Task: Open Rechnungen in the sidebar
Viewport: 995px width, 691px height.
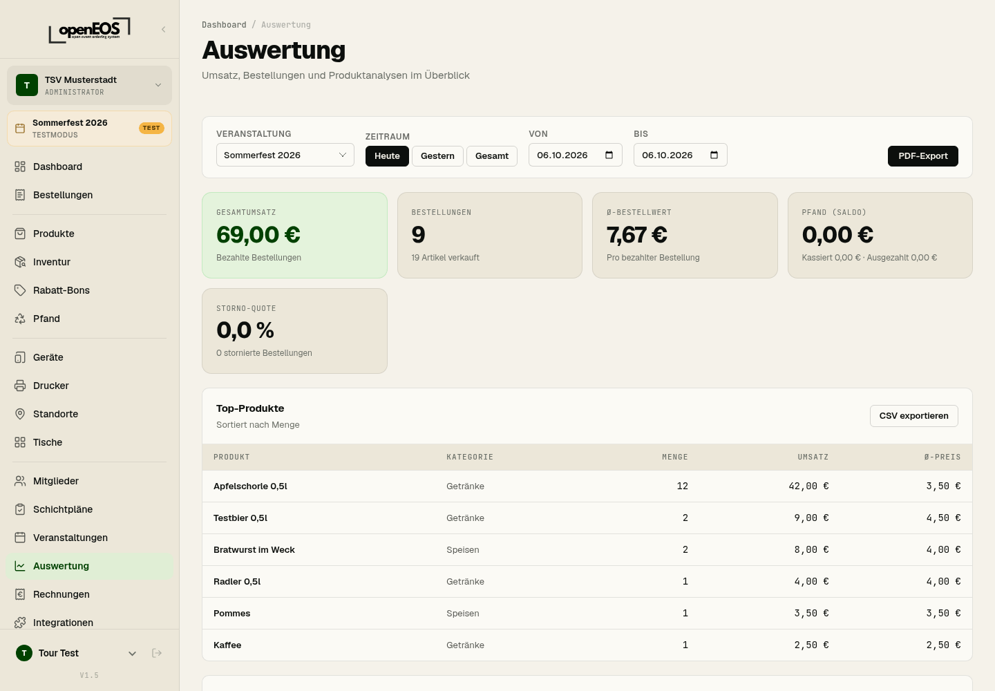Action: [x=89, y=594]
